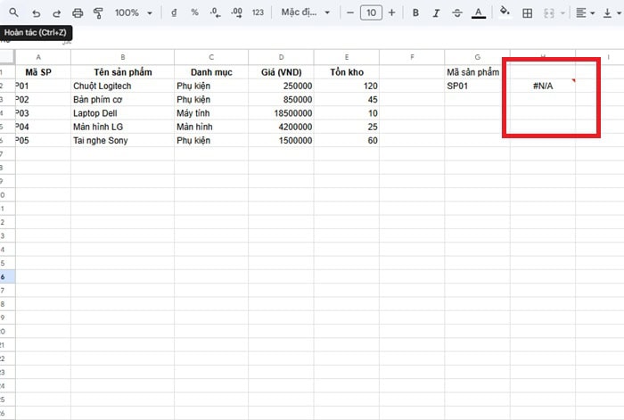Select the Tai nghe Sony cell
Image resolution: width=624 pixels, height=420 pixels.
123,140
